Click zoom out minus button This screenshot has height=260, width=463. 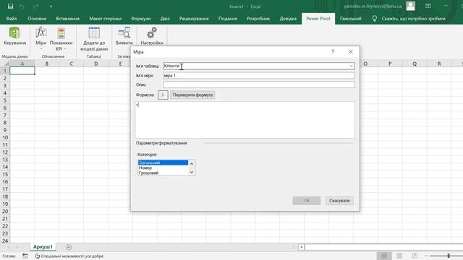point(426,256)
